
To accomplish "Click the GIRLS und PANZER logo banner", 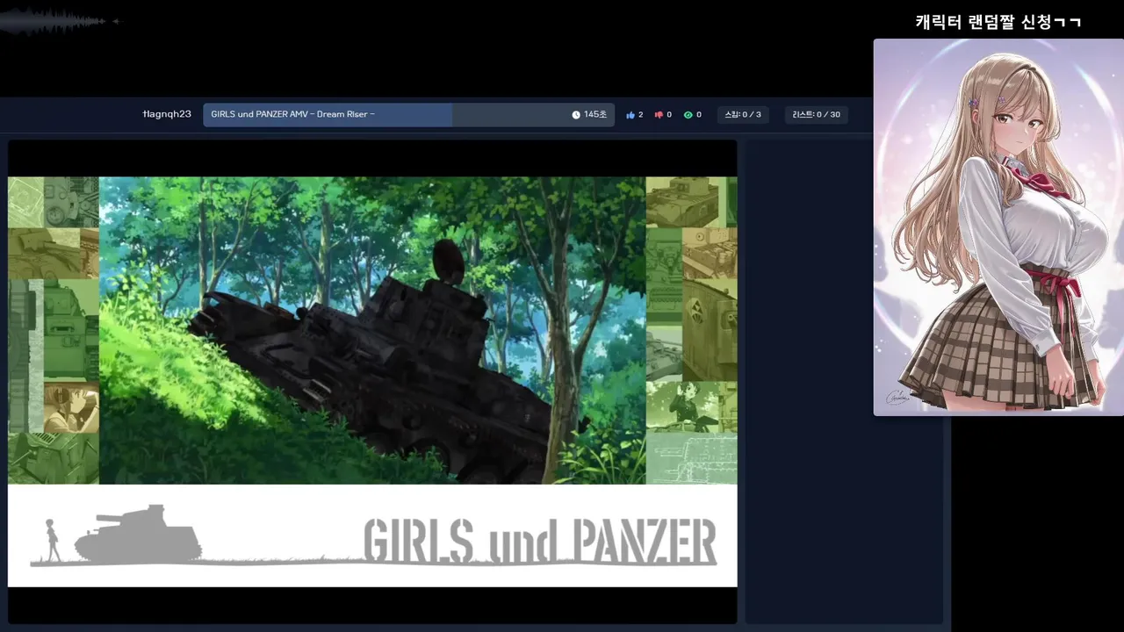I will [x=372, y=535].
